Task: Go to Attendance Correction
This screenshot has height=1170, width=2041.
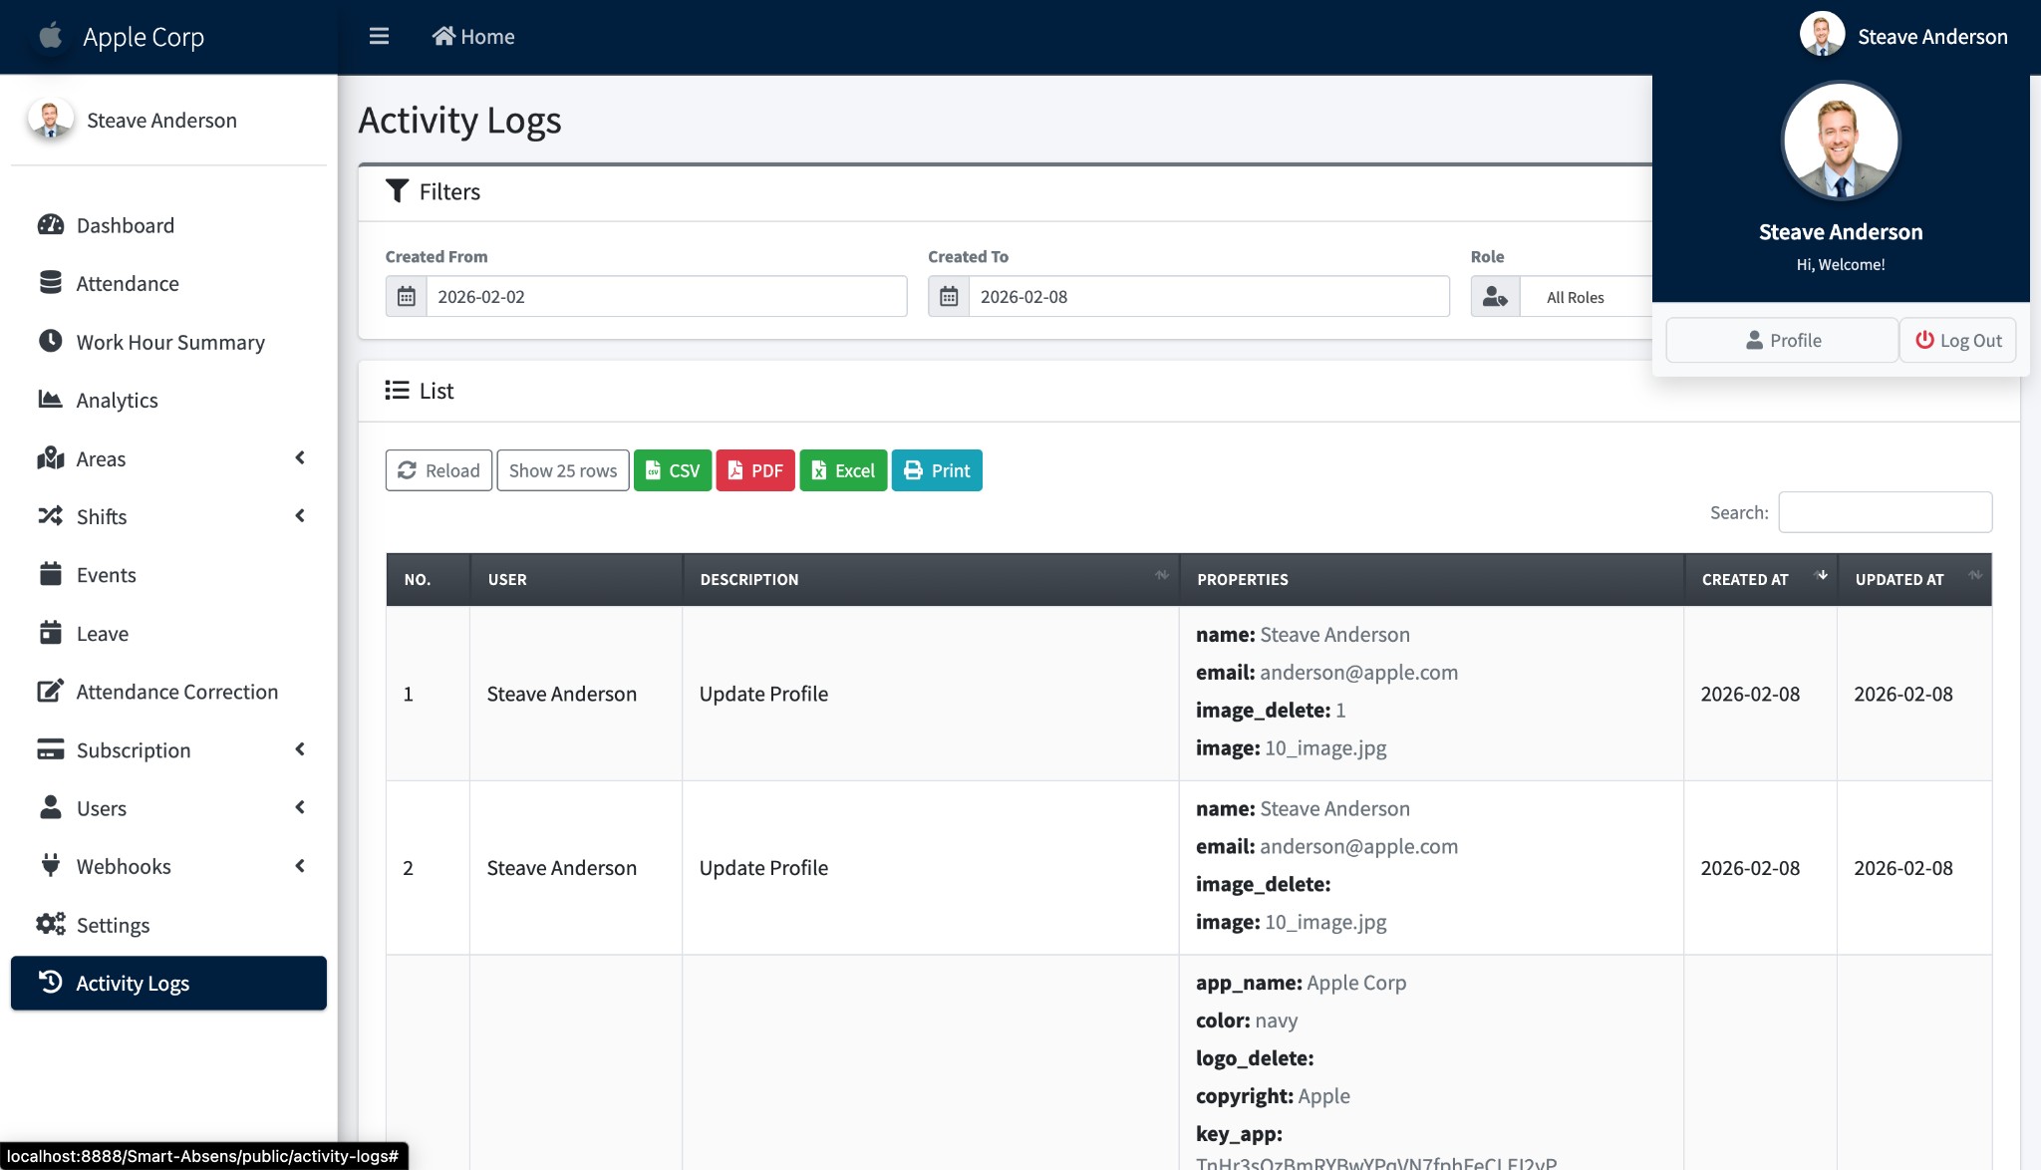Action: [x=177, y=691]
